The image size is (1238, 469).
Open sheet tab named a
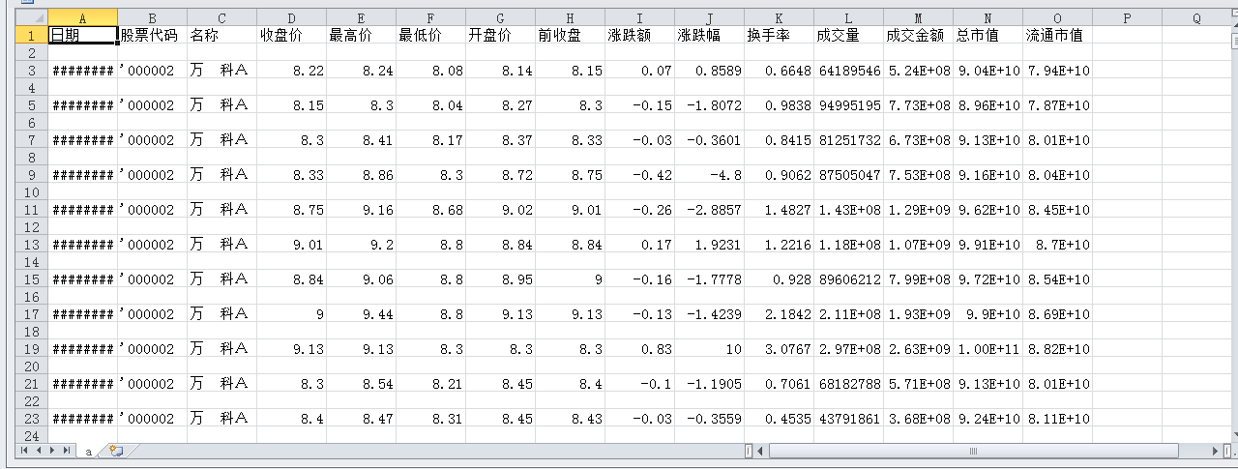pos(88,451)
